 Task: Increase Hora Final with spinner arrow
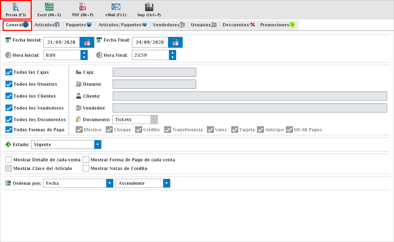coord(173,53)
